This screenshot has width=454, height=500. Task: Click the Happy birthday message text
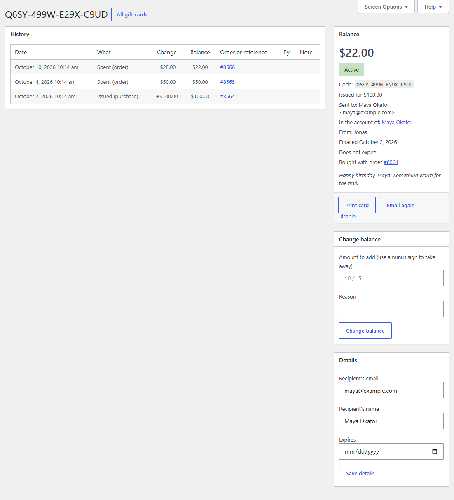(x=390, y=179)
